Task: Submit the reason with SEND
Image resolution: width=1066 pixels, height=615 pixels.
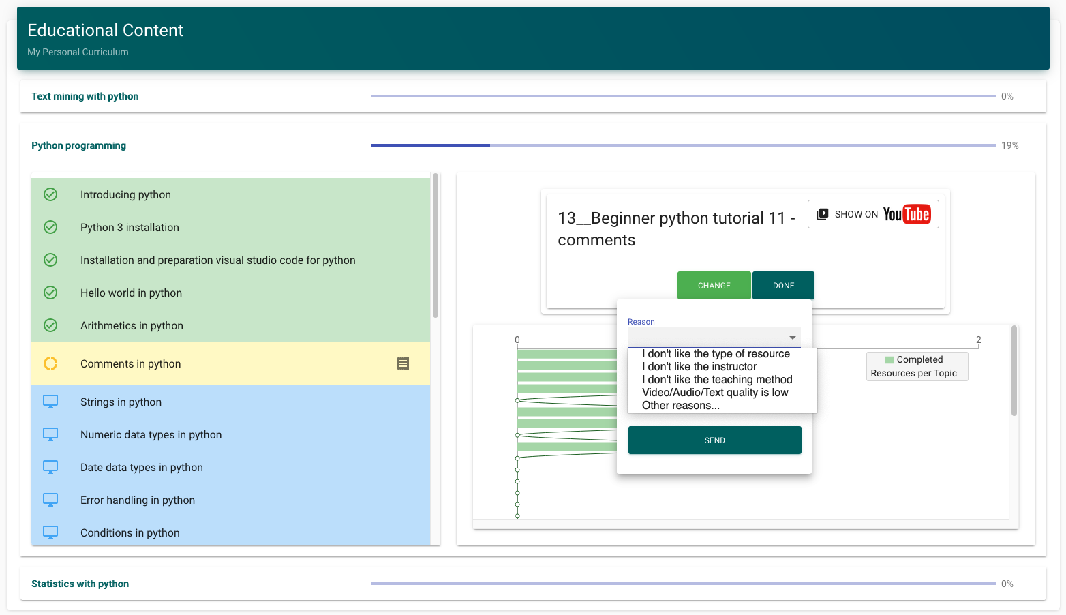Action: (715, 440)
